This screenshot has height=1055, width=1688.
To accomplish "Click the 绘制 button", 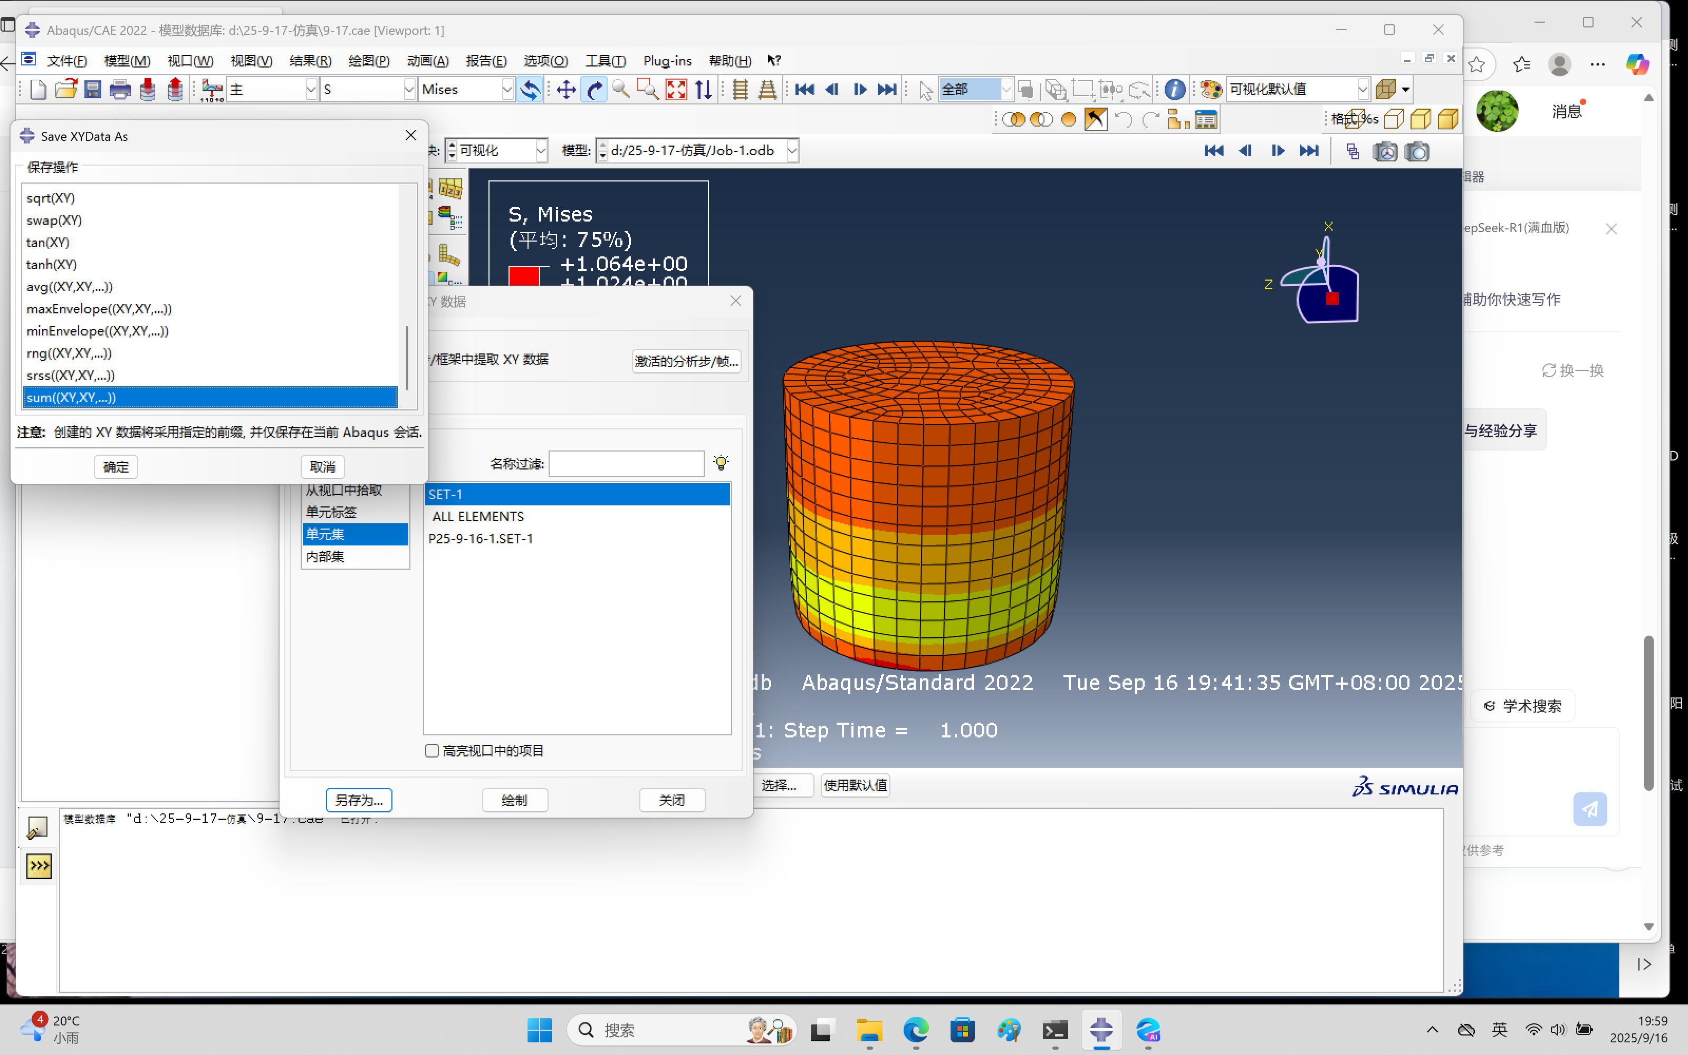I will (515, 800).
